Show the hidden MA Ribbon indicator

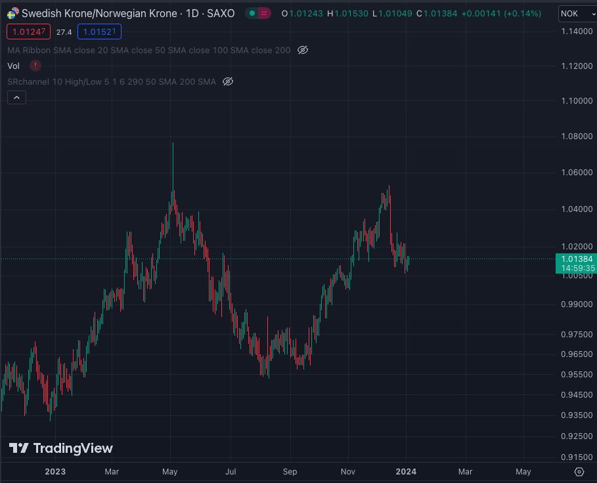tap(301, 49)
